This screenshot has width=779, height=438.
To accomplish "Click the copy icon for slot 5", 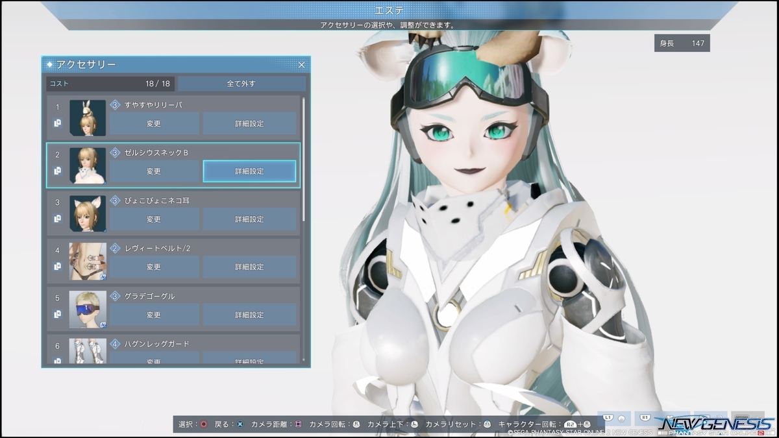I will click(58, 314).
